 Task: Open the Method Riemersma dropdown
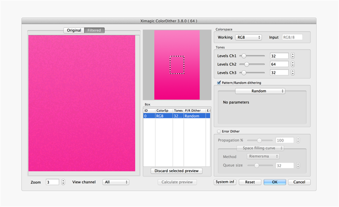(263, 157)
